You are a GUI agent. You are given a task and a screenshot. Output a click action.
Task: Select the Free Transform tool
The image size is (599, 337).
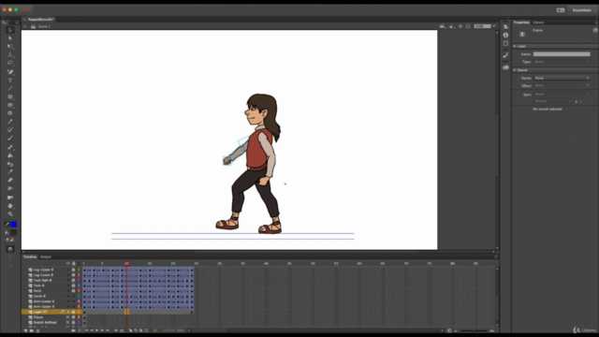point(10,46)
